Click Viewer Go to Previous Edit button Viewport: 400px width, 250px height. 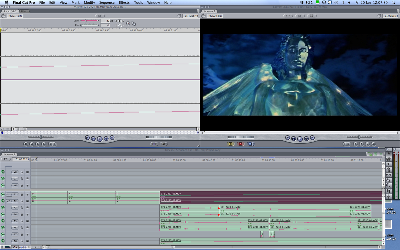pyautogui.click(x=87, y=138)
